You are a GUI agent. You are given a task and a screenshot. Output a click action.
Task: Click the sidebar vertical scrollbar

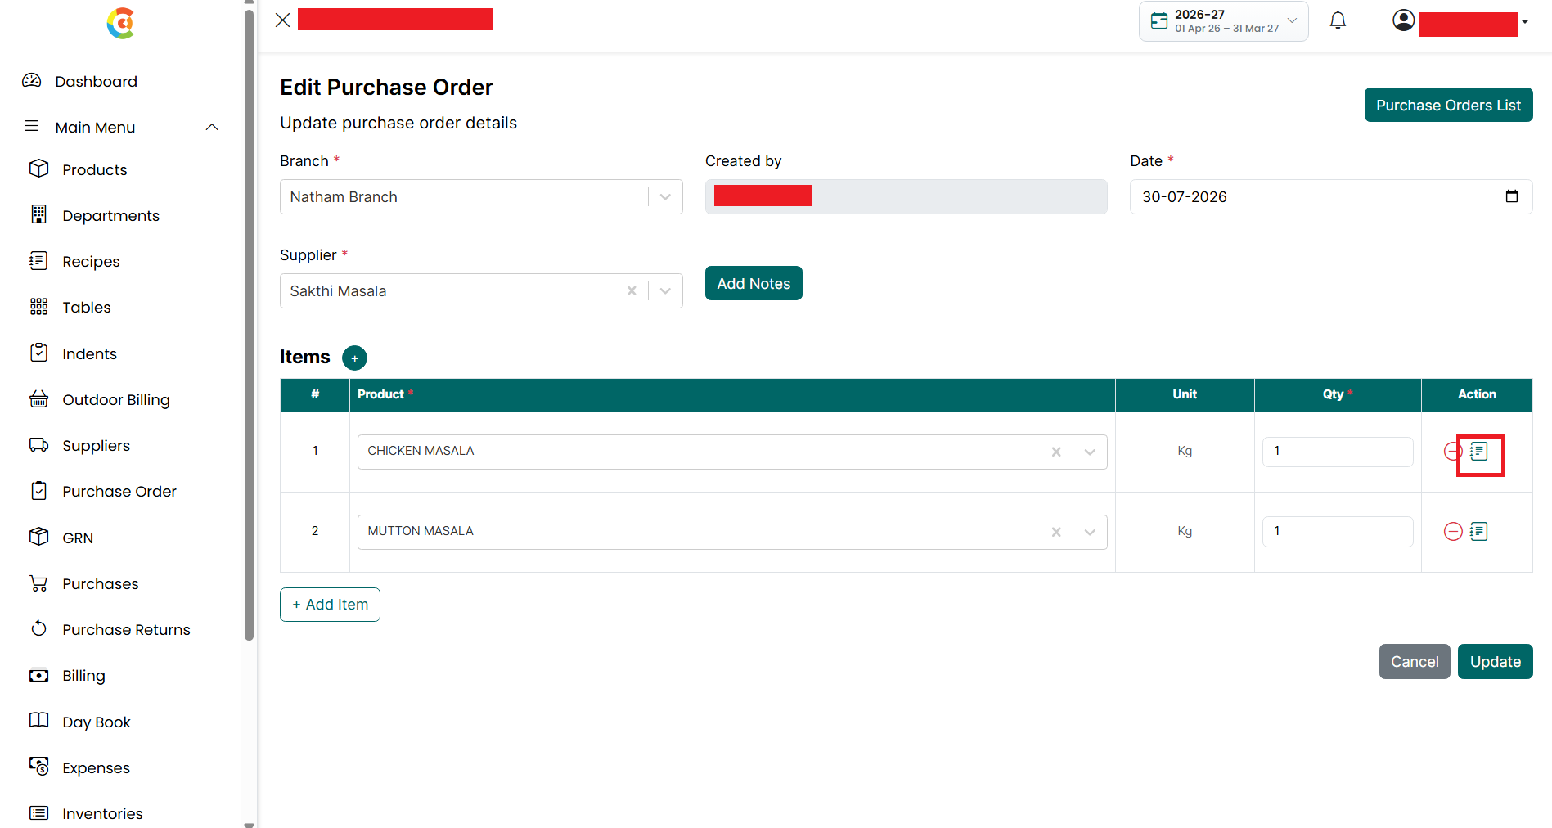[249, 326]
